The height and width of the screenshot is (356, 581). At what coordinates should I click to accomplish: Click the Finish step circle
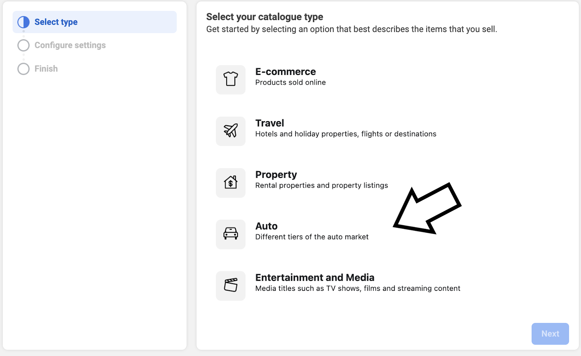(x=23, y=69)
